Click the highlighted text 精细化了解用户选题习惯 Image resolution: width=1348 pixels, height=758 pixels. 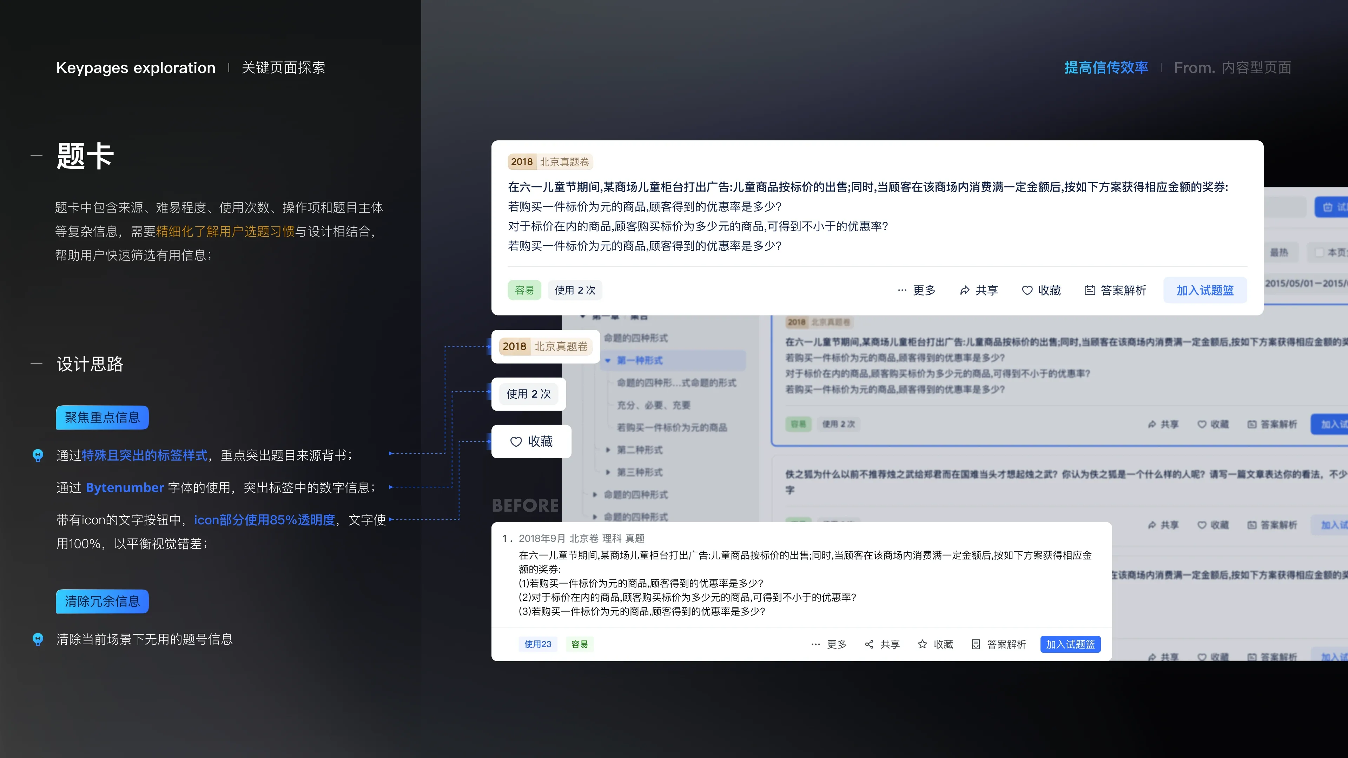(x=225, y=231)
